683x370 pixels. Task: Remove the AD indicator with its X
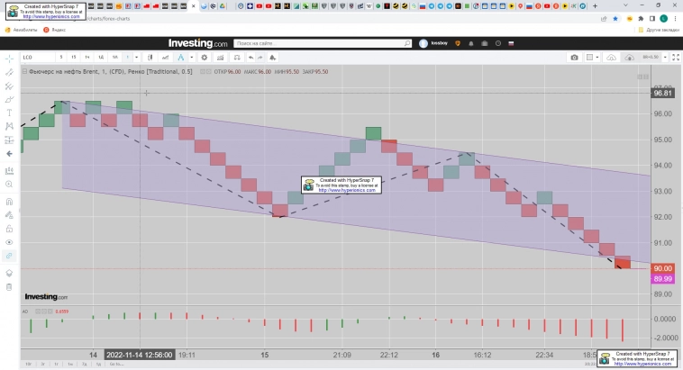(x=50, y=311)
